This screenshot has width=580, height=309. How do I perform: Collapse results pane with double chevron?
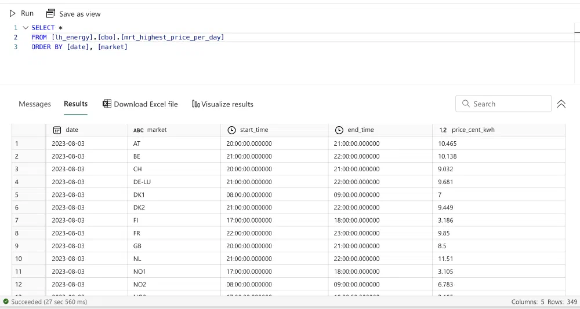tap(561, 104)
